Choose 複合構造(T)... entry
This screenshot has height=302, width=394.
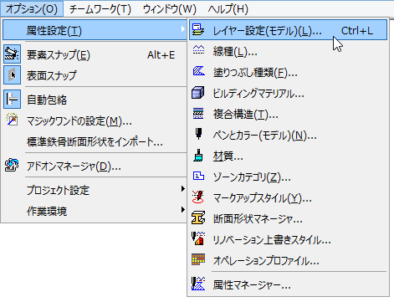(x=289, y=114)
